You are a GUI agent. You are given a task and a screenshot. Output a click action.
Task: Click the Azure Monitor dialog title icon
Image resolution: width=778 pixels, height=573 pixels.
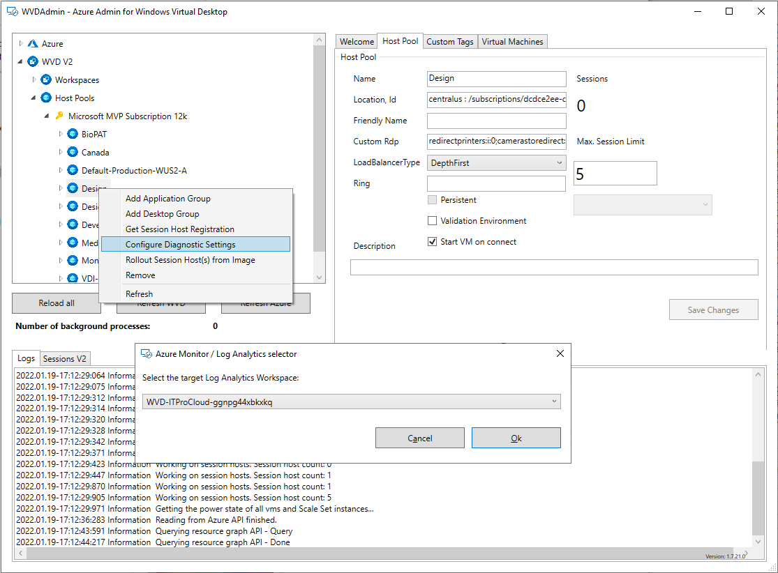click(147, 353)
